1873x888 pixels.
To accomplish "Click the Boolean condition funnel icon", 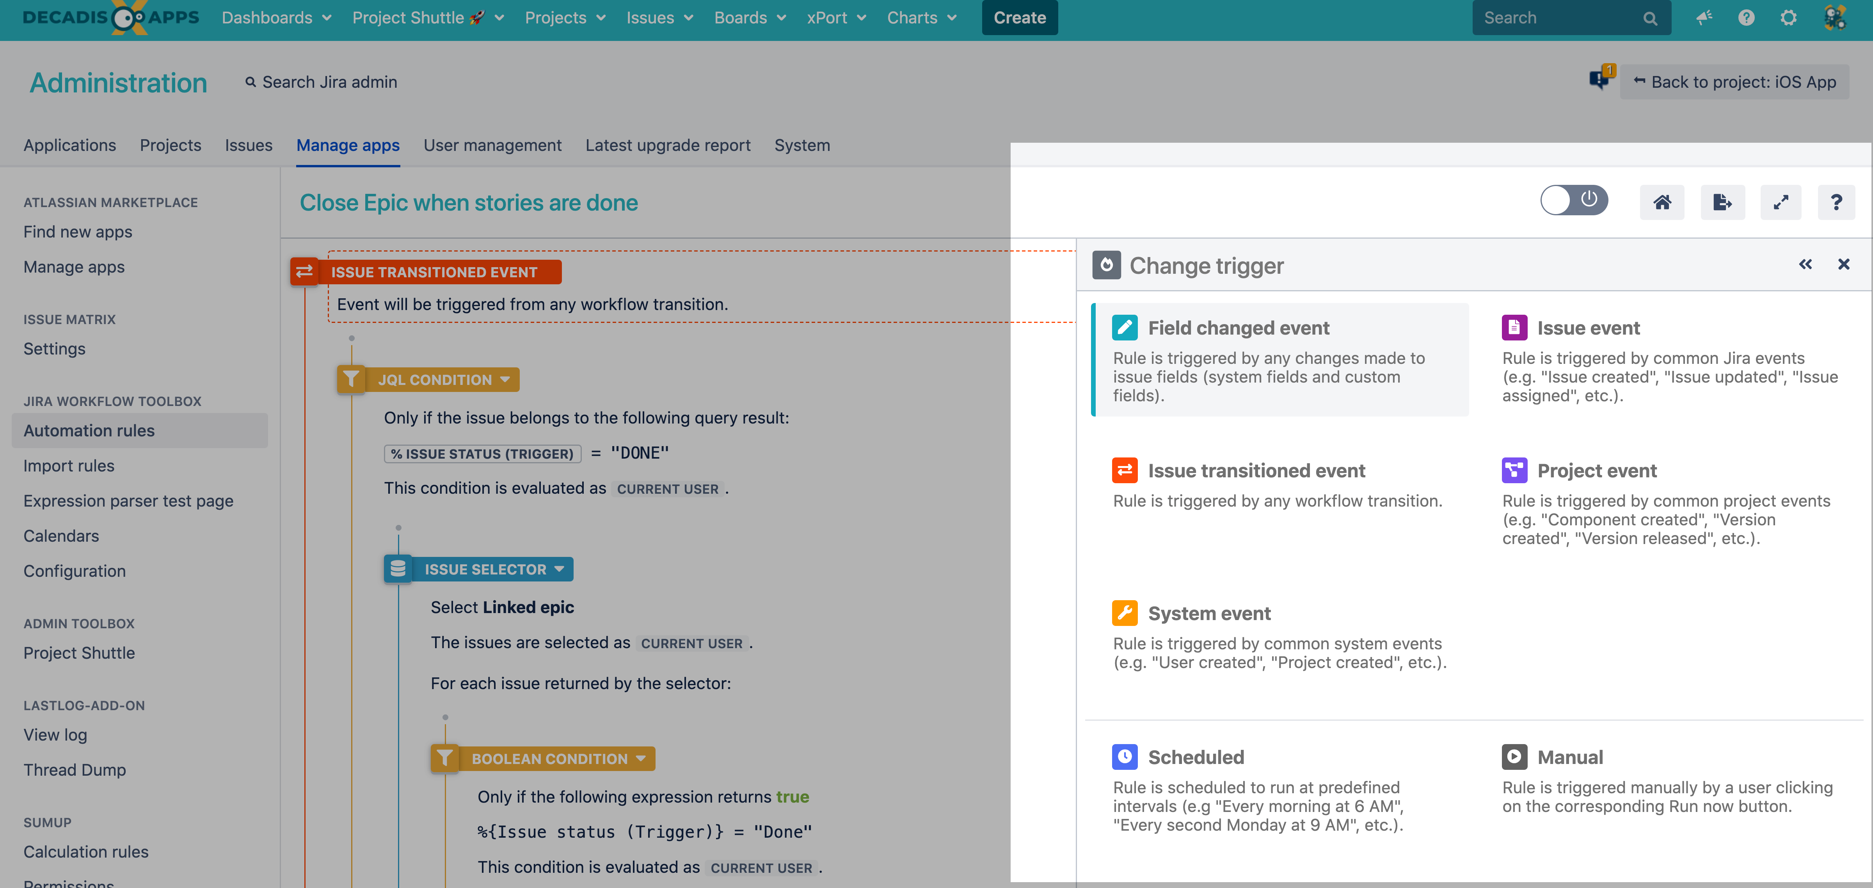I will [444, 758].
